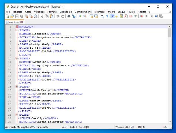Zoom out using the magnifier minus icon
This screenshot has height=133, width=176.
coord(85,16)
